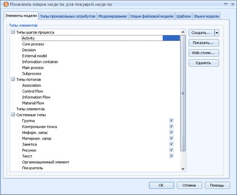Select the External model item
Screen dimensions: 237x195
pos(35,56)
